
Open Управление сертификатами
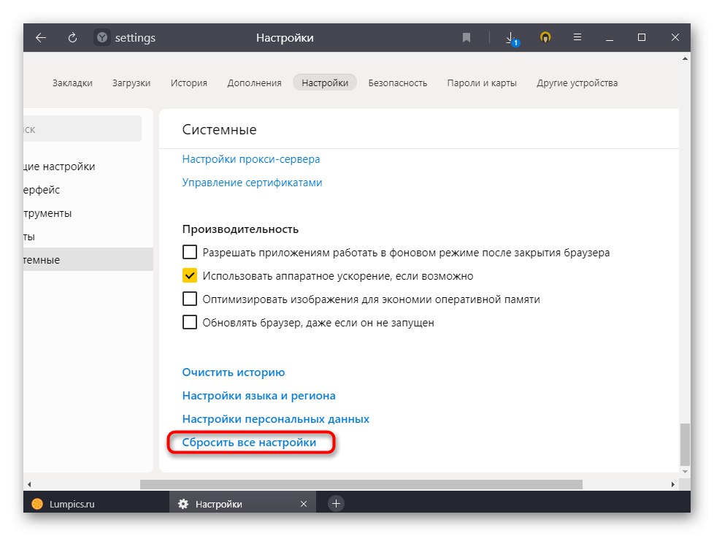point(252,183)
